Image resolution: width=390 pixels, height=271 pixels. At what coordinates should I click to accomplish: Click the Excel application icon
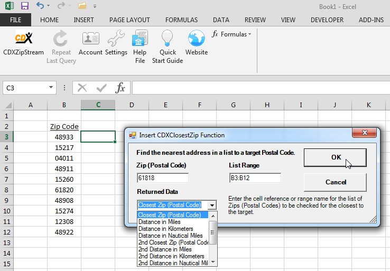click(x=10, y=5)
